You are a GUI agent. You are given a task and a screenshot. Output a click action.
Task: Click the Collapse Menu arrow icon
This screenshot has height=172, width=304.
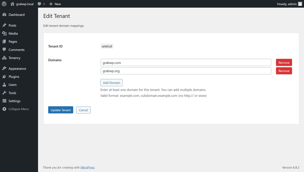point(4,109)
